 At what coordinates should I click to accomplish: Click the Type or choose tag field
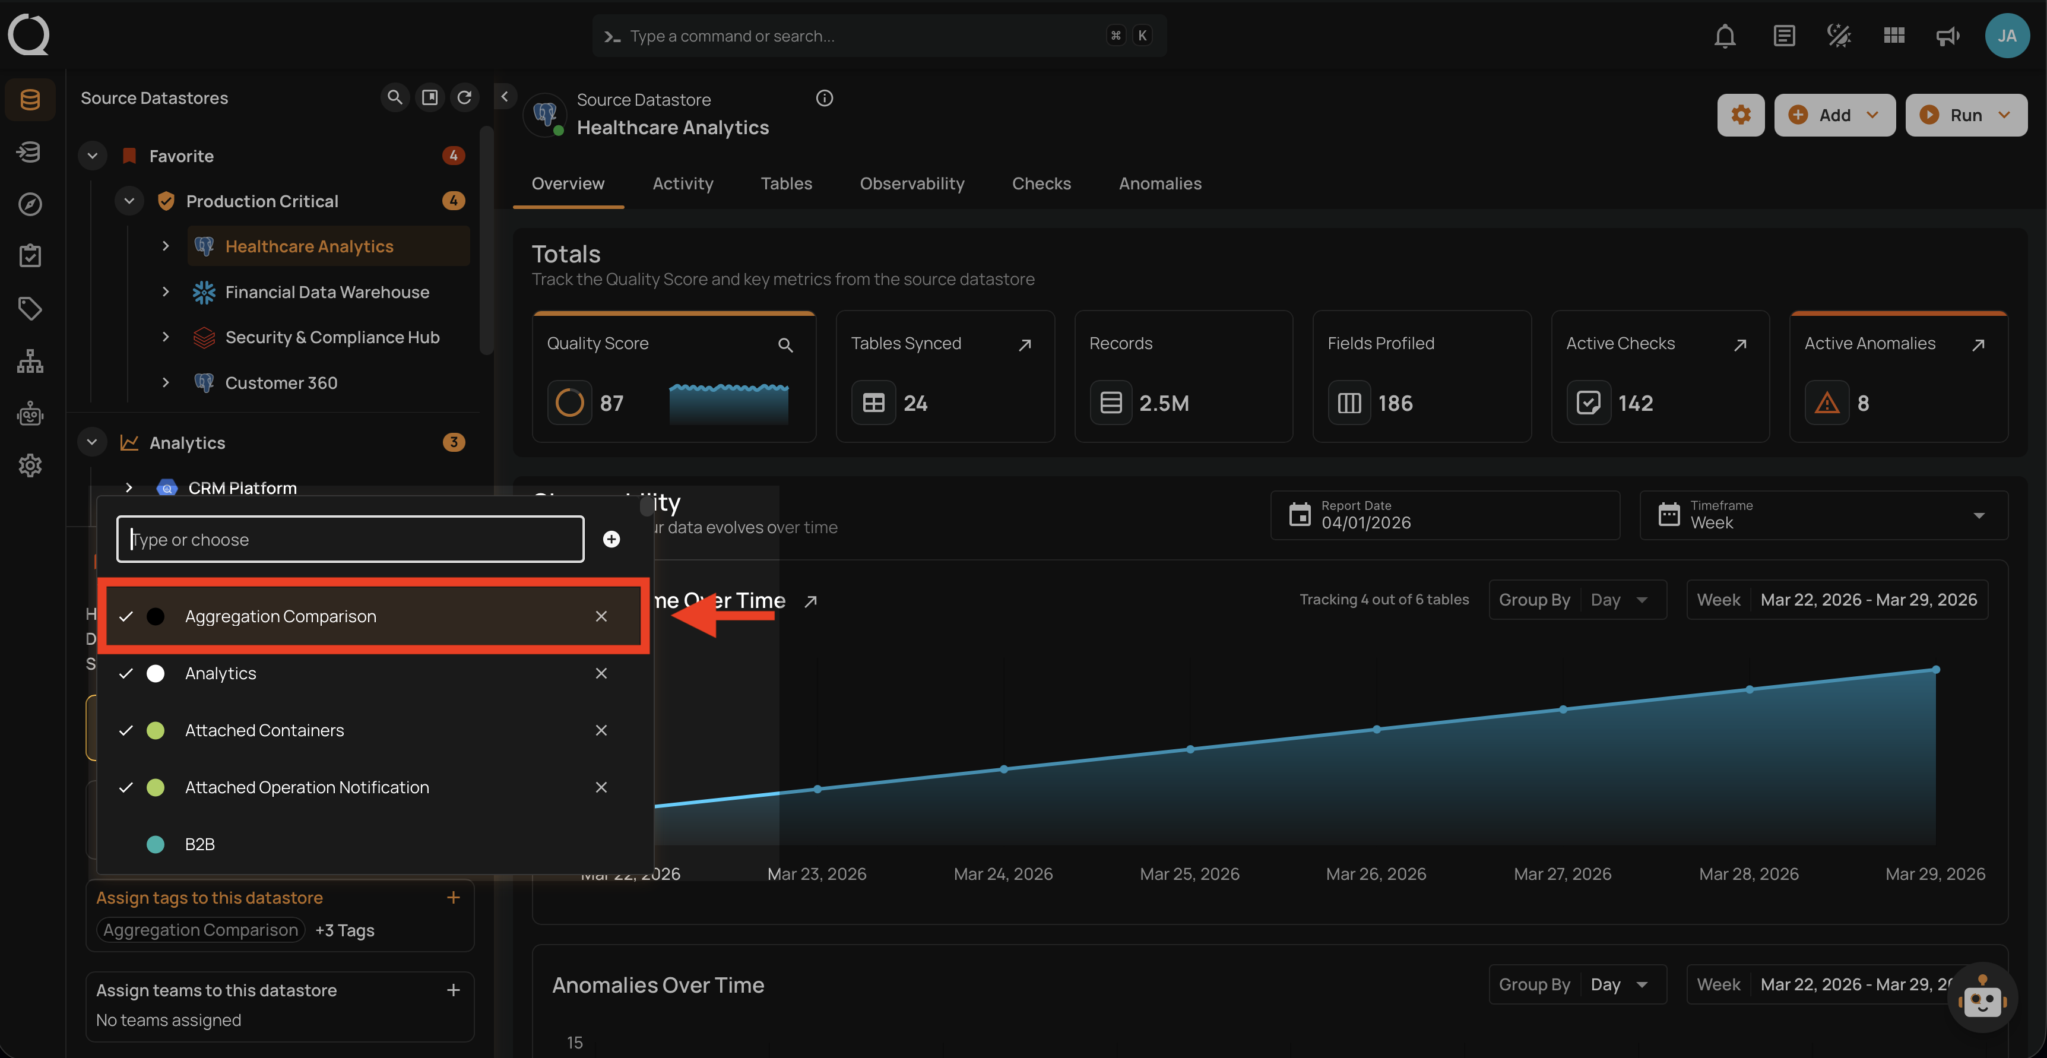(350, 540)
